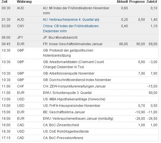161x143 pixels.
Task: Click the Aktuell column header
Action: pos(122,2)
